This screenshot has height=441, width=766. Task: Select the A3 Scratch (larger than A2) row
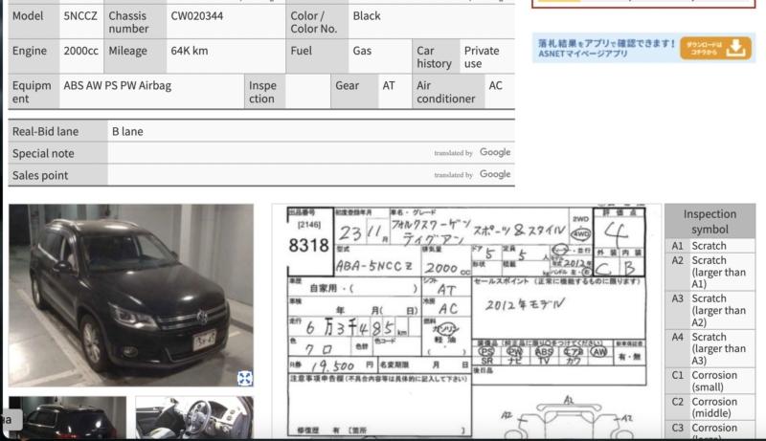coord(710,311)
